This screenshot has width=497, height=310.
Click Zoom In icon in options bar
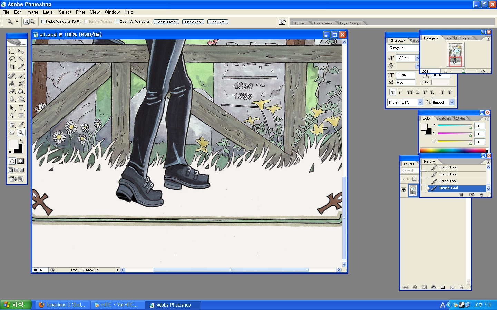pyautogui.click(x=26, y=22)
